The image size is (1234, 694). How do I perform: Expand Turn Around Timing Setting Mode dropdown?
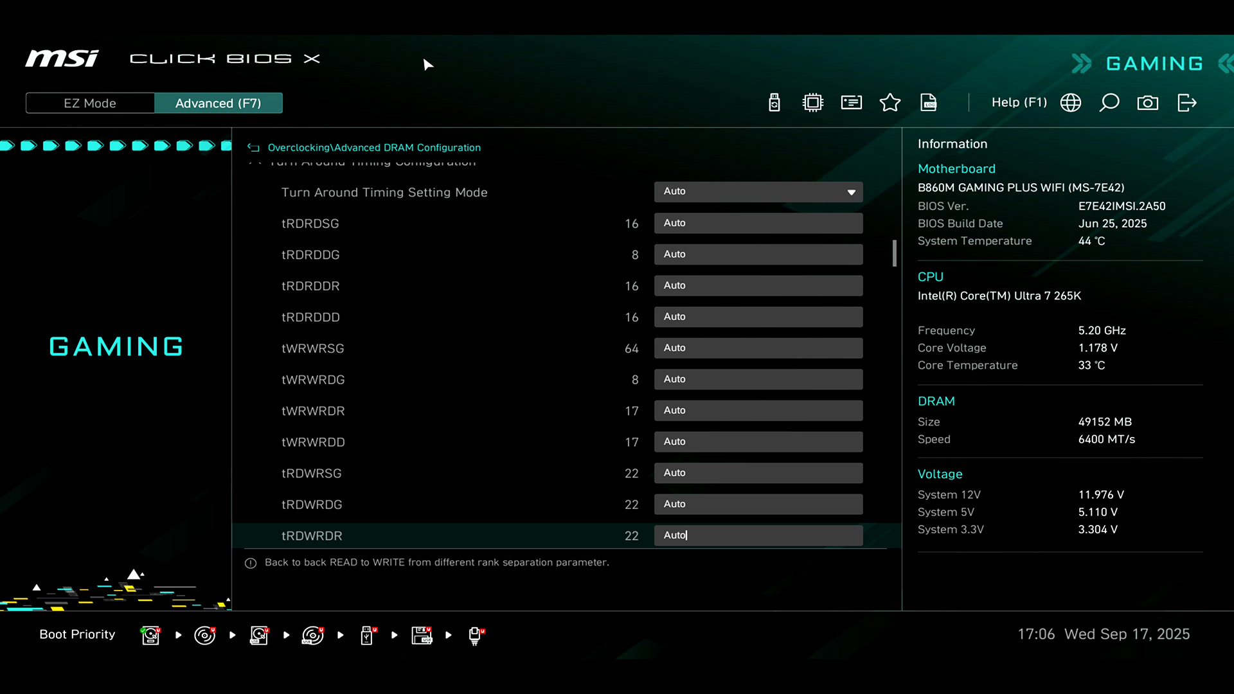(x=758, y=191)
